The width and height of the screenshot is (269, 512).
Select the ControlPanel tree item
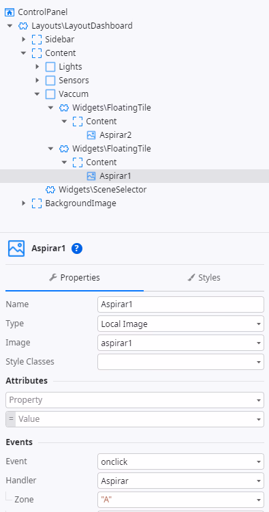[x=43, y=12]
